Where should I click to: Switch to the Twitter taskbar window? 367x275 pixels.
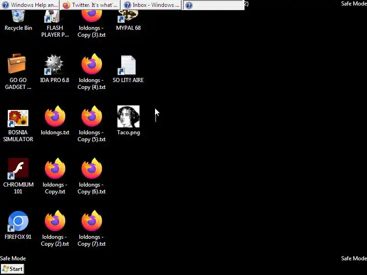point(90,5)
